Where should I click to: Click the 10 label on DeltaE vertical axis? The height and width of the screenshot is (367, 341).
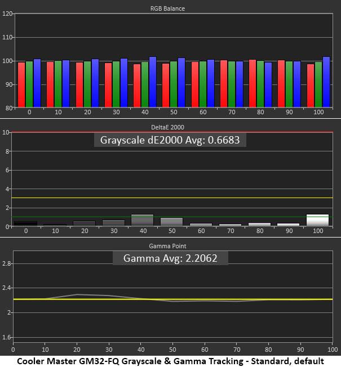[6, 132]
